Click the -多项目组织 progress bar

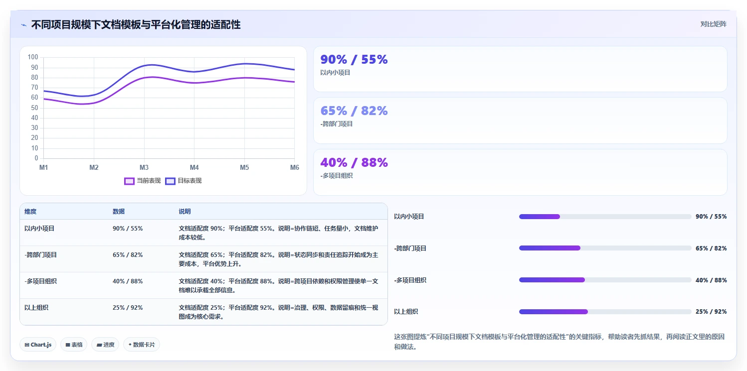coord(605,280)
